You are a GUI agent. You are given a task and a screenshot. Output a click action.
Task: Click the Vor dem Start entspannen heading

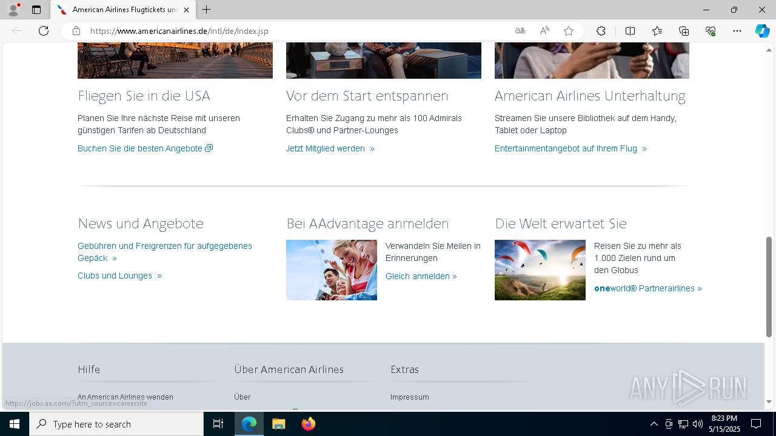pos(367,96)
